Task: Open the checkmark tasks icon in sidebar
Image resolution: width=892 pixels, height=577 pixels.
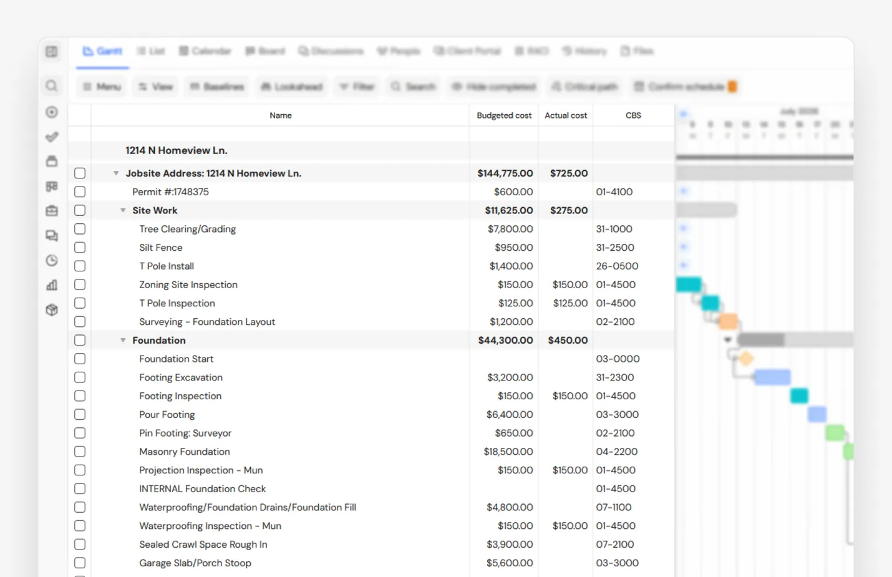Action: [52, 137]
